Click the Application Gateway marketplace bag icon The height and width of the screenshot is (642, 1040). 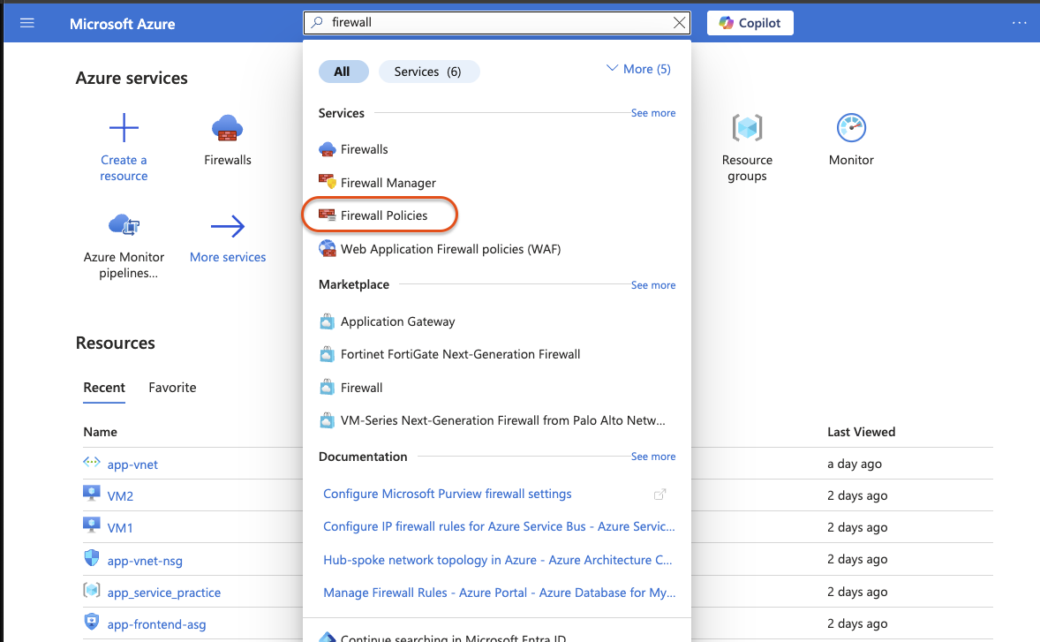click(327, 321)
